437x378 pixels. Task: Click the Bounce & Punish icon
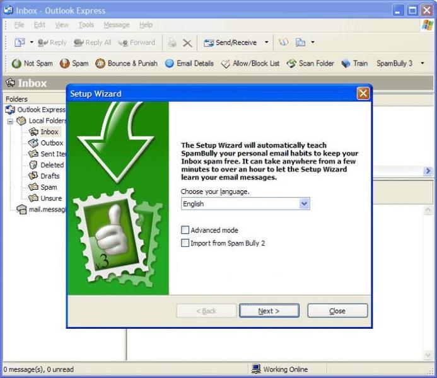point(100,64)
